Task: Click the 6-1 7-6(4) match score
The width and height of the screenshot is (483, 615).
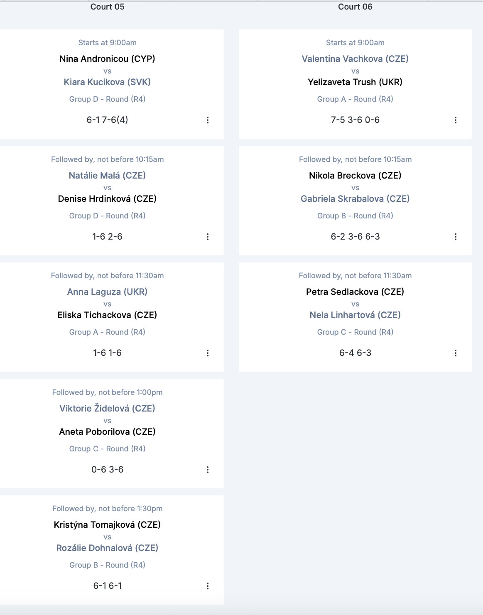Action: (x=107, y=120)
